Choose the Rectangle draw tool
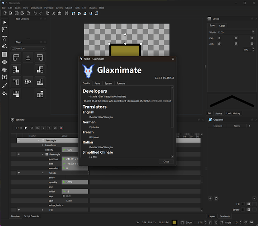 coord(5,54)
